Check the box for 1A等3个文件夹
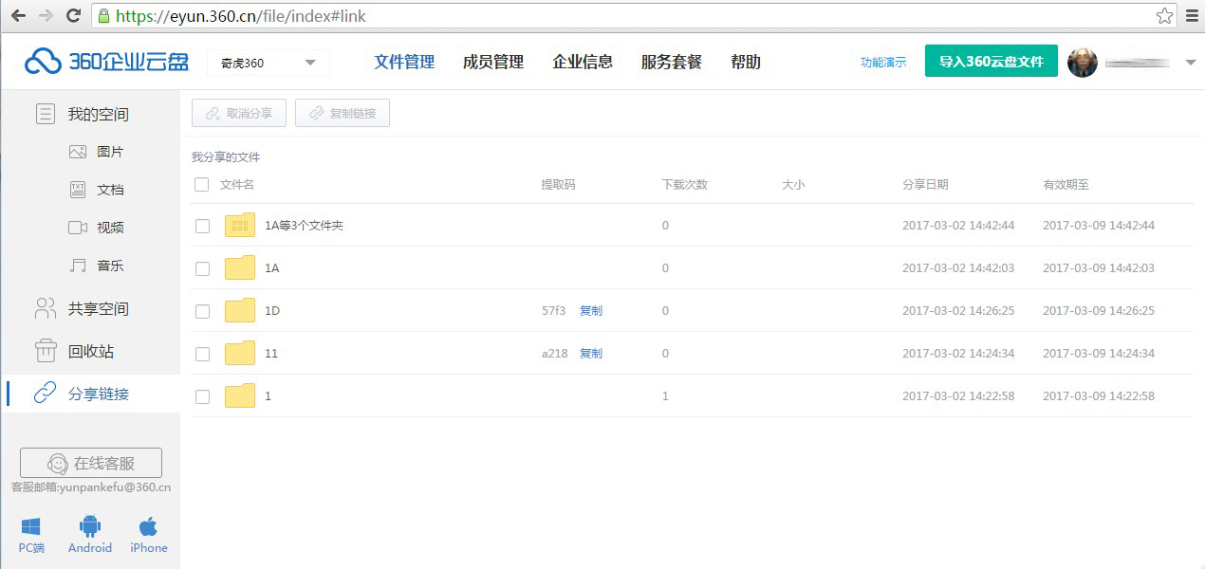This screenshot has height=569, width=1205. [x=202, y=226]
